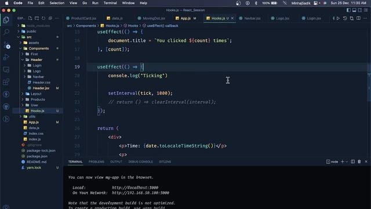
Task: Click the Apple menu icon
Action: pos(6,3)
